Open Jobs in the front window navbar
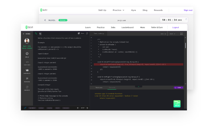The image size is (208, 133). 113,28
